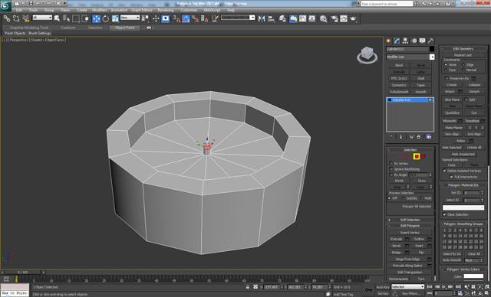Click the Inset button
Image resolution: width=491 pixels, height=297 pixels.
click(419, 246)
